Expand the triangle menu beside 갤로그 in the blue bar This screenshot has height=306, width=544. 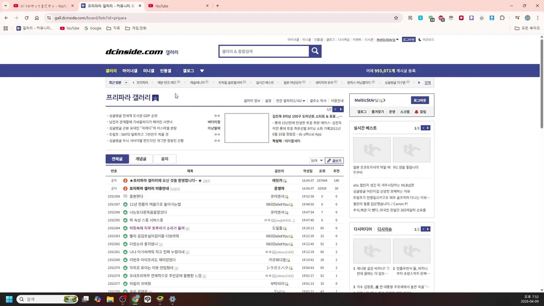coord(202,71)
